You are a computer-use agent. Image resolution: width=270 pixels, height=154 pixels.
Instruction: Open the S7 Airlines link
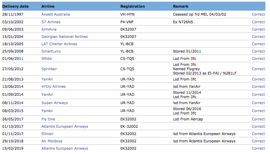(51, 22)
